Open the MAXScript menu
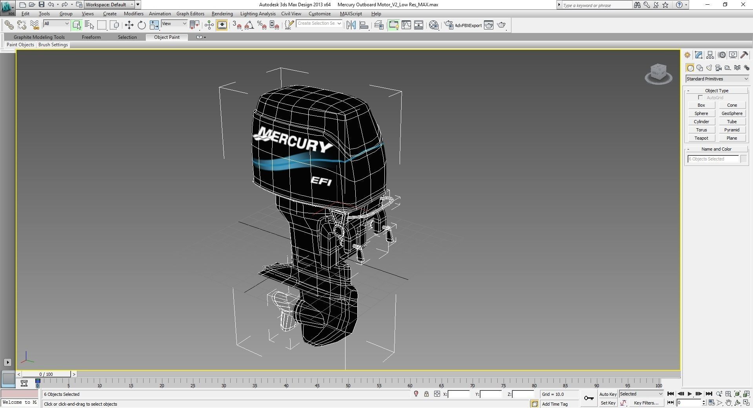753x408 pixels. [x=351, y=14]
